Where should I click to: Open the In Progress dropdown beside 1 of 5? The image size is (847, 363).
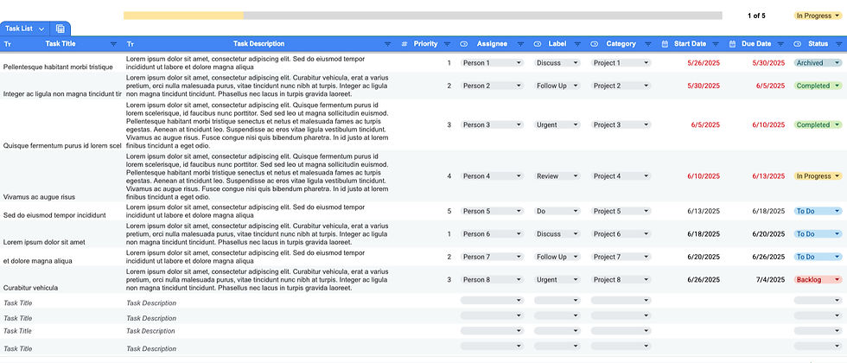click(x=818, y=16)
